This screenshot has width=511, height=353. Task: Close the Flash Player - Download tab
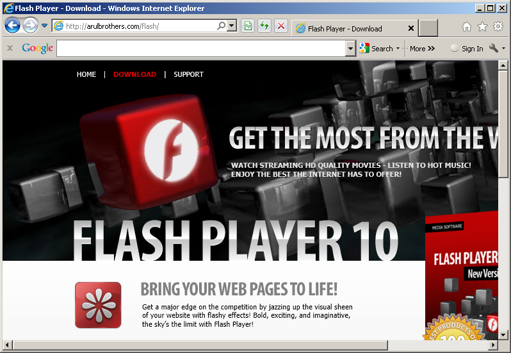(411, 28)
